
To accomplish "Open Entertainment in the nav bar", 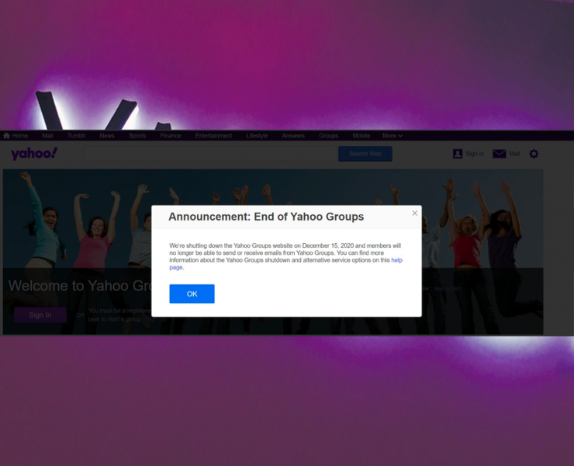I will click(213, 136).
